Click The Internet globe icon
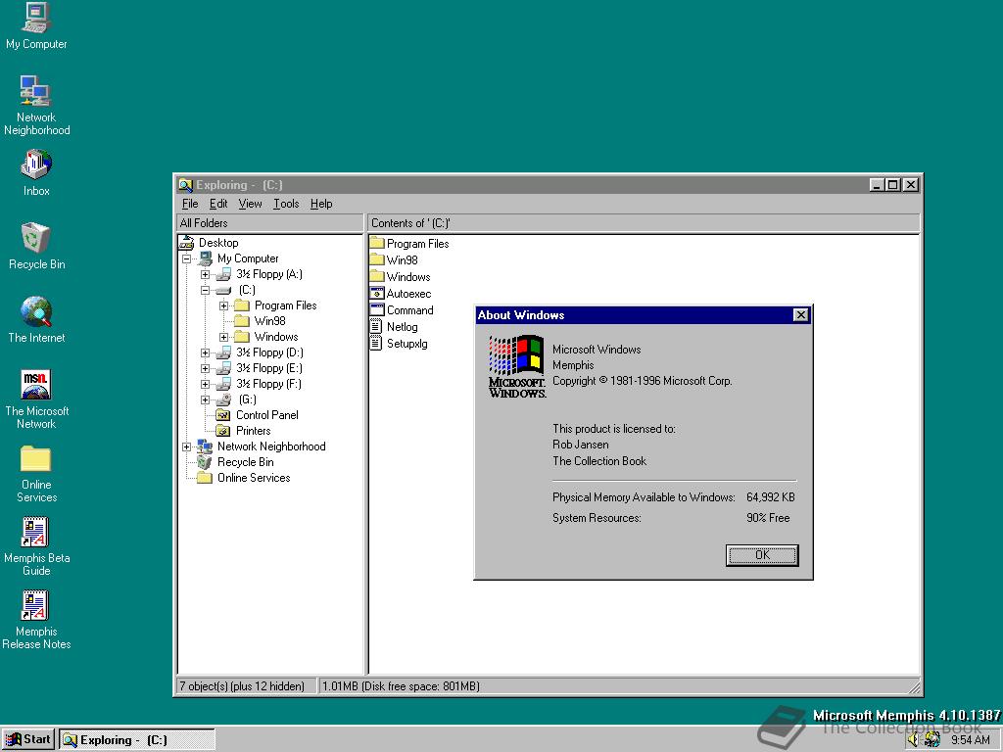The image size is (1003, 752). pyautogui.click(x=36, y=311)
